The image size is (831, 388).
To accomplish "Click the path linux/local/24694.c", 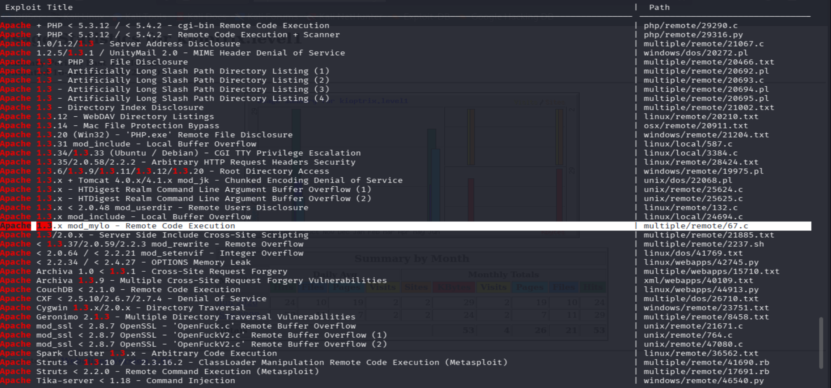I will pyautogui.click(x=693, y=217).
